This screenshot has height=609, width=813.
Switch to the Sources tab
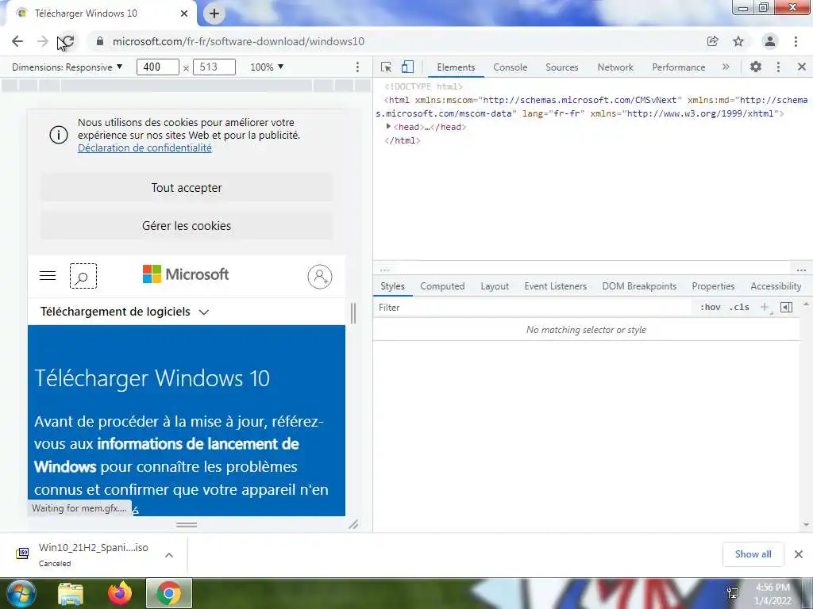561,67
